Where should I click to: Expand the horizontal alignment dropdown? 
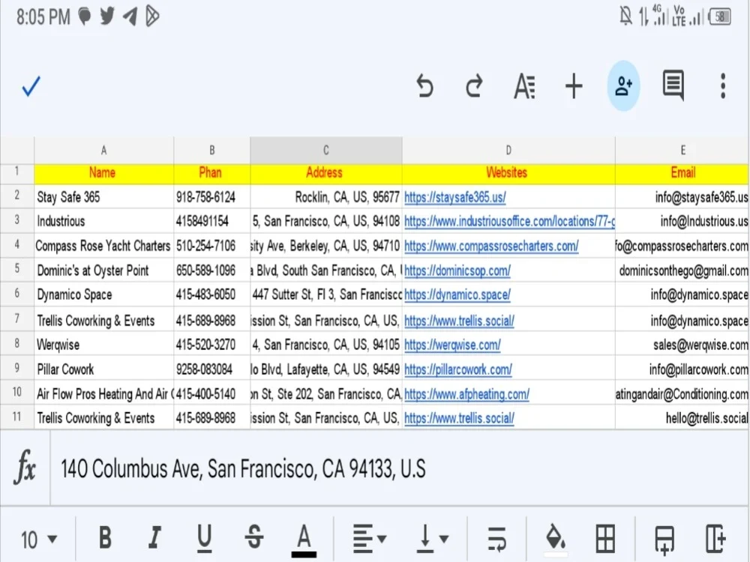coord(369,539)
